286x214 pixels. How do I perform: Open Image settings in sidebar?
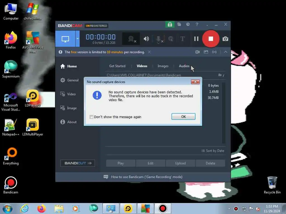tap(68, 108)
